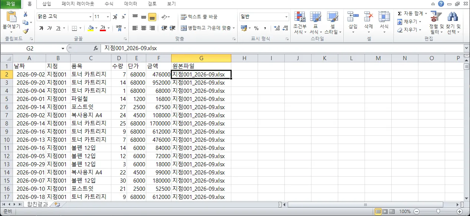Viewport: 470px width, 216px height.
Task: Click in the formula bar input
Action: tap(282, 49)
